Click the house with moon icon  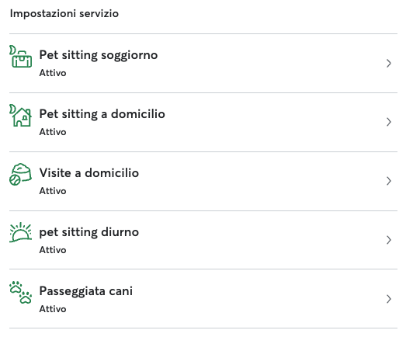pos(20,116)
